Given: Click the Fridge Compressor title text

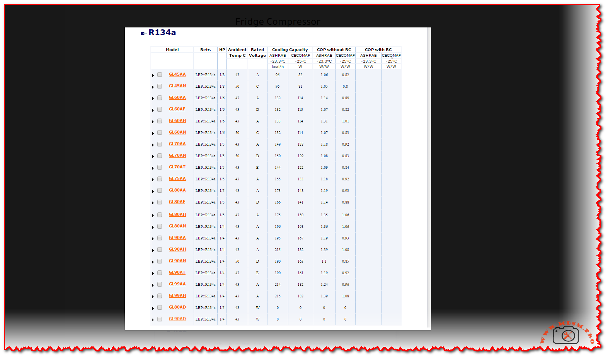Looking at the screenshot, I should 278,22.
